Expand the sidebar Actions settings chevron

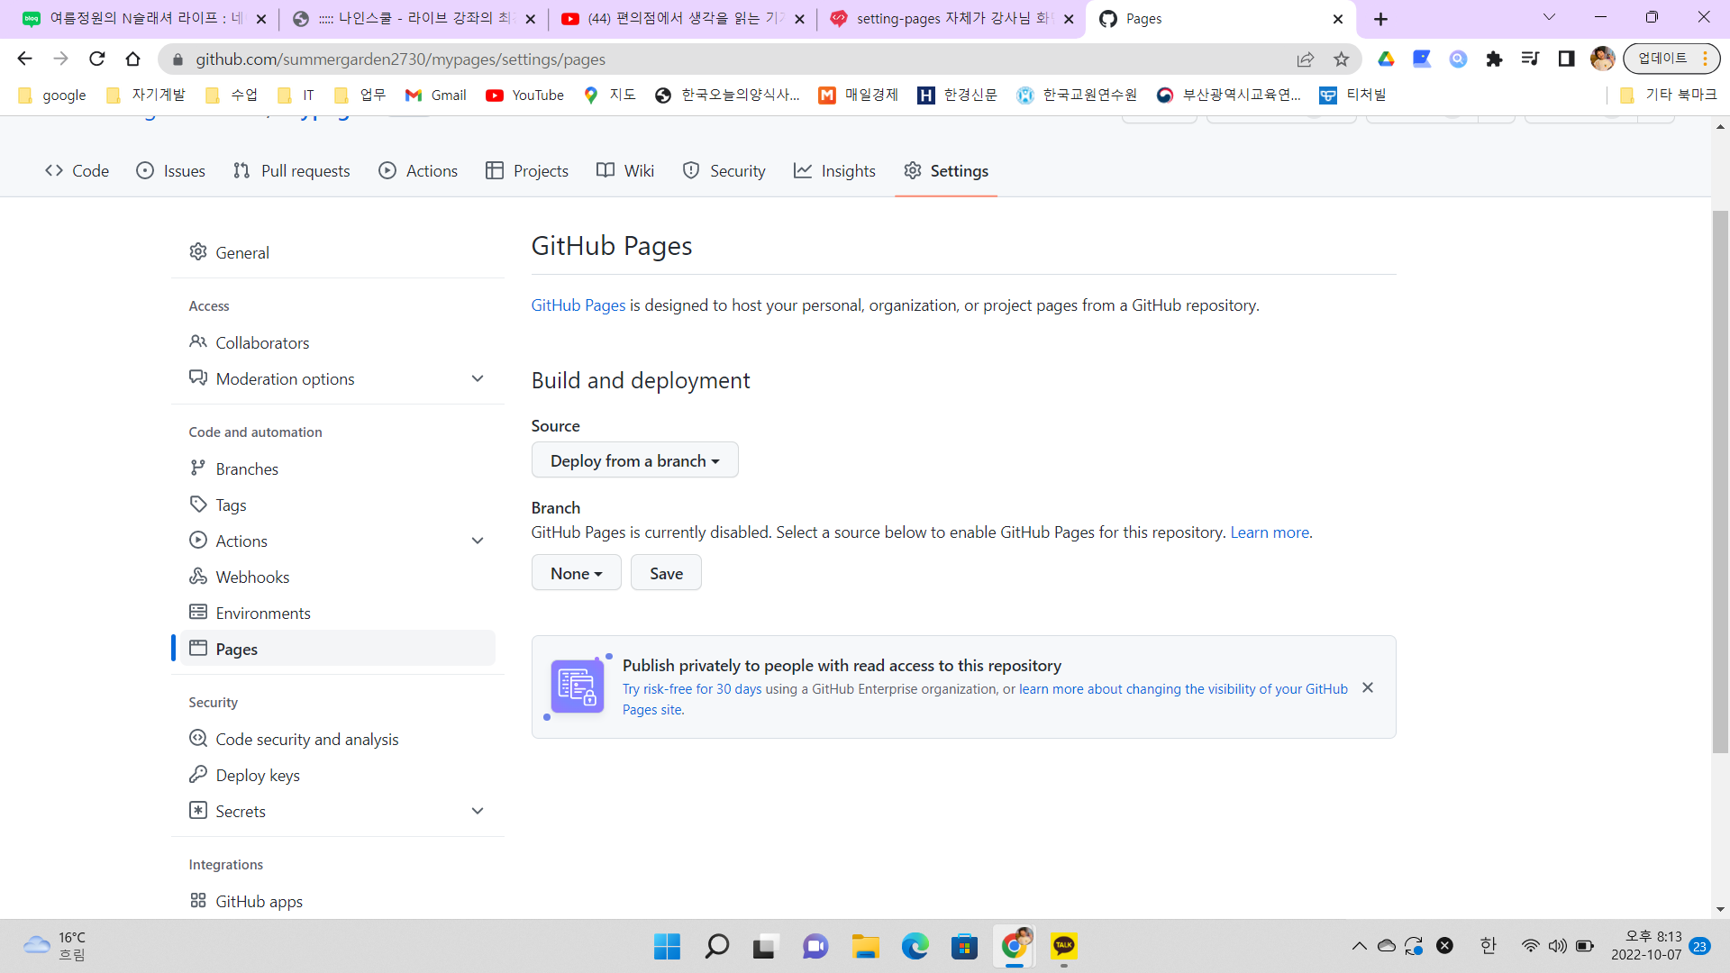click(478, 541)
